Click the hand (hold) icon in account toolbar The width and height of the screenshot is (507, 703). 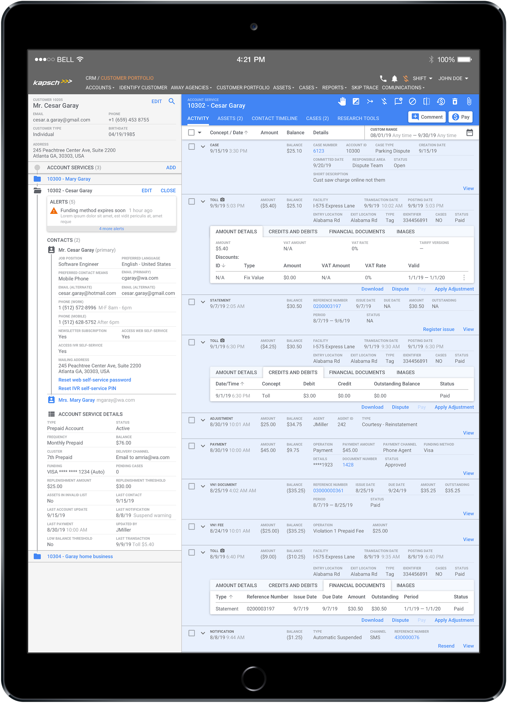pos(342,101)
